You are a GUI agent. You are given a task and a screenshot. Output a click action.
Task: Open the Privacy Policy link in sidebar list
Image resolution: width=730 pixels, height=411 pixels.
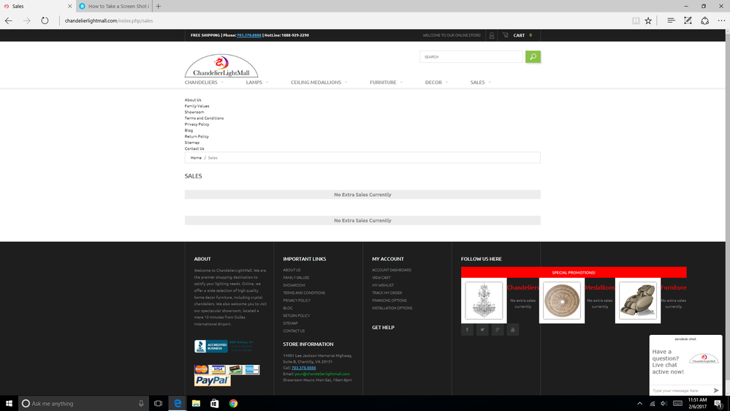tap(197, 124)
